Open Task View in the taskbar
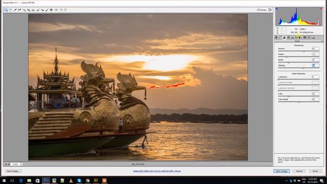The width and height of the screenshot is (327, 184). point(12,180)
